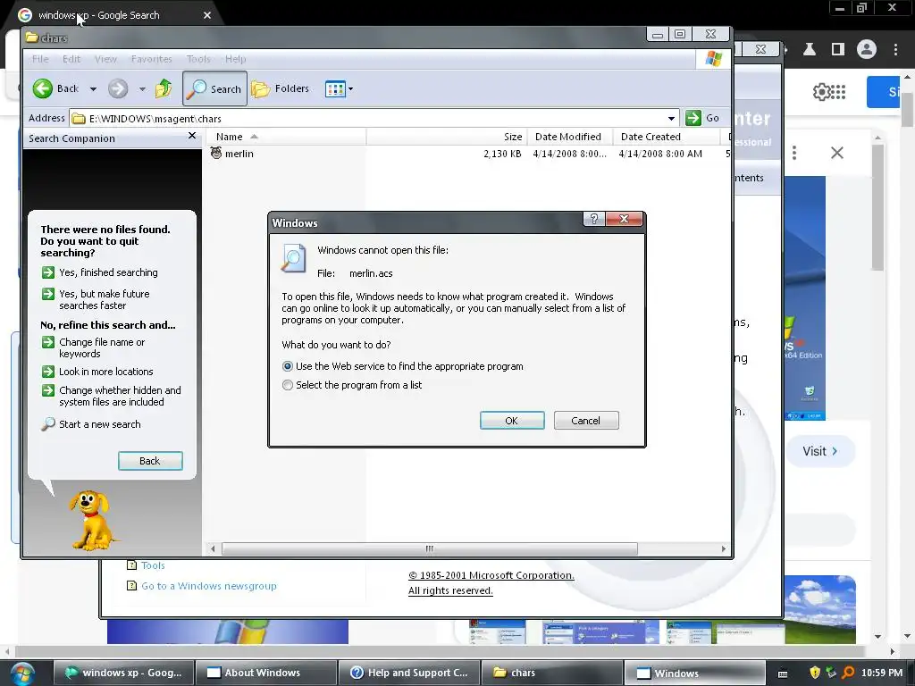Image resolution: width=915 pixels, height=686 pixels.
Task: Click the horizontal scrollbar right arrow
Action: coord(724,548)
